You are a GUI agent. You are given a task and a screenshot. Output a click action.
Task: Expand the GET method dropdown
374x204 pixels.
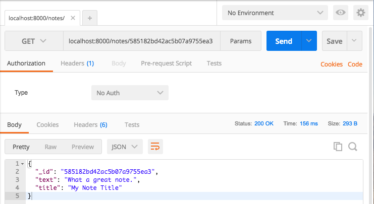tap(34, 41)
